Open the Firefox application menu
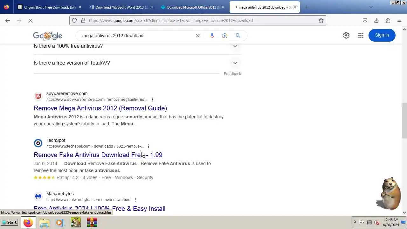 (x=399, y=20)
